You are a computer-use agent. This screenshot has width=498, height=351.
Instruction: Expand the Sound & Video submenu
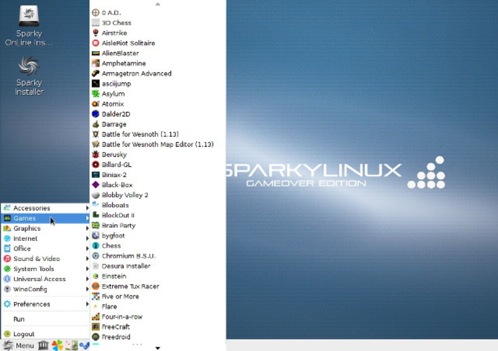tap(37, 259)
